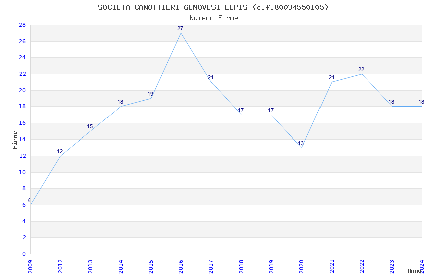This screenshot has width=427, height=276.
Task: Click the y-axis tick label 18
Action: tap(22, 106)
